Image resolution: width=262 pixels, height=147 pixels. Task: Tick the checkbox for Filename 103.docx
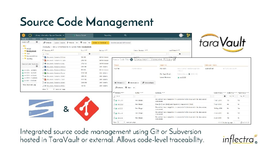coord(43,67)
